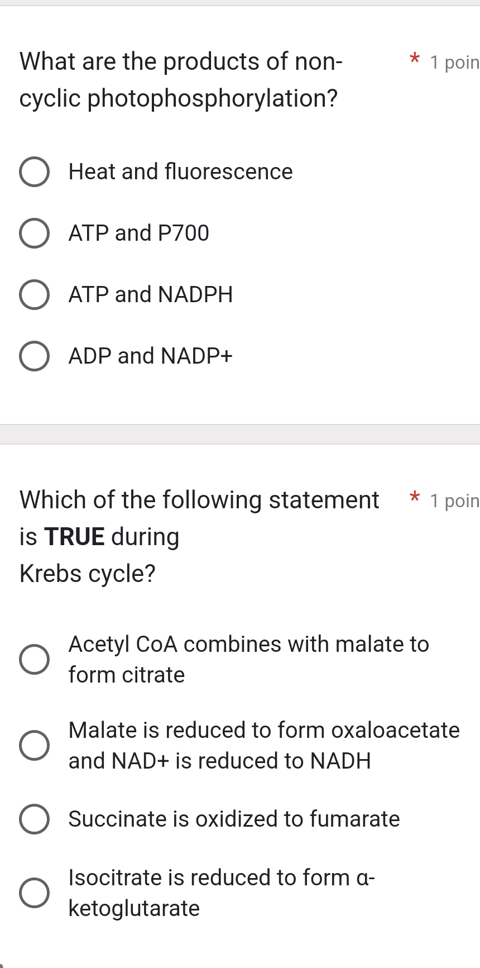Choose the 'Malate is reduced to form oxaloacetate' option

pyautogui.click(x=35, y=745)
